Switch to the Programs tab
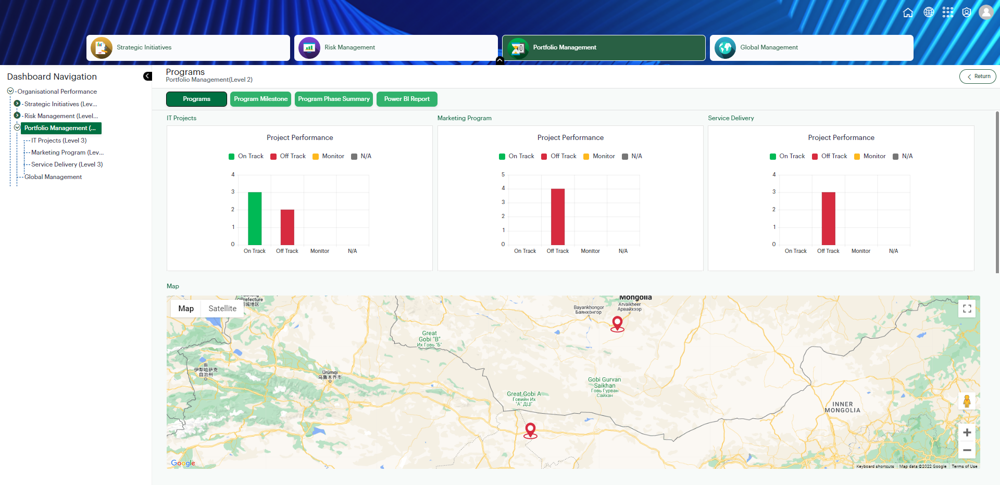The width and height of the screenshot is (1000, 485). tap(196, 99)
